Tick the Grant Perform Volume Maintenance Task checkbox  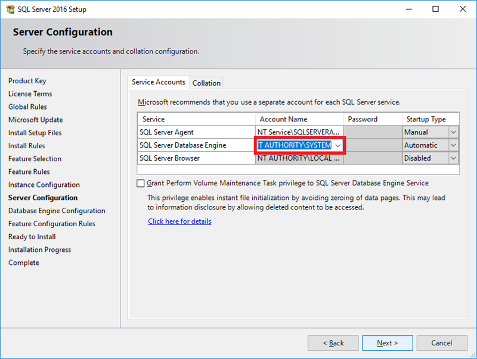click(x=141, y=183)
